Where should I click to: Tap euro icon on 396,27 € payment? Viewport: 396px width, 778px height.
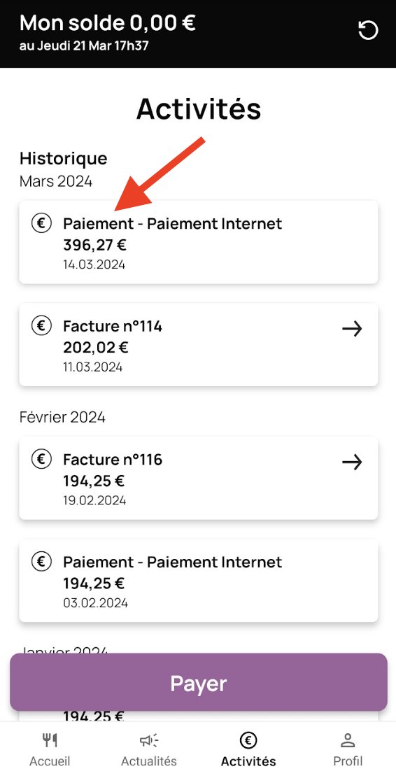click(42, 223)
